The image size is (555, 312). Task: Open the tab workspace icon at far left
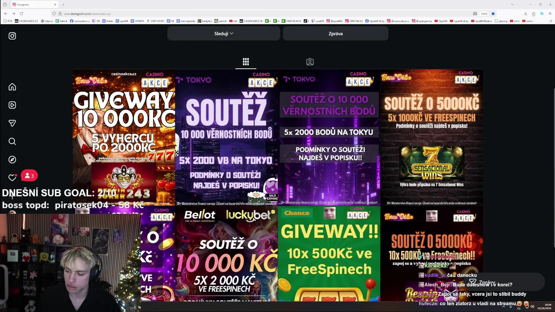click(5, 4)
